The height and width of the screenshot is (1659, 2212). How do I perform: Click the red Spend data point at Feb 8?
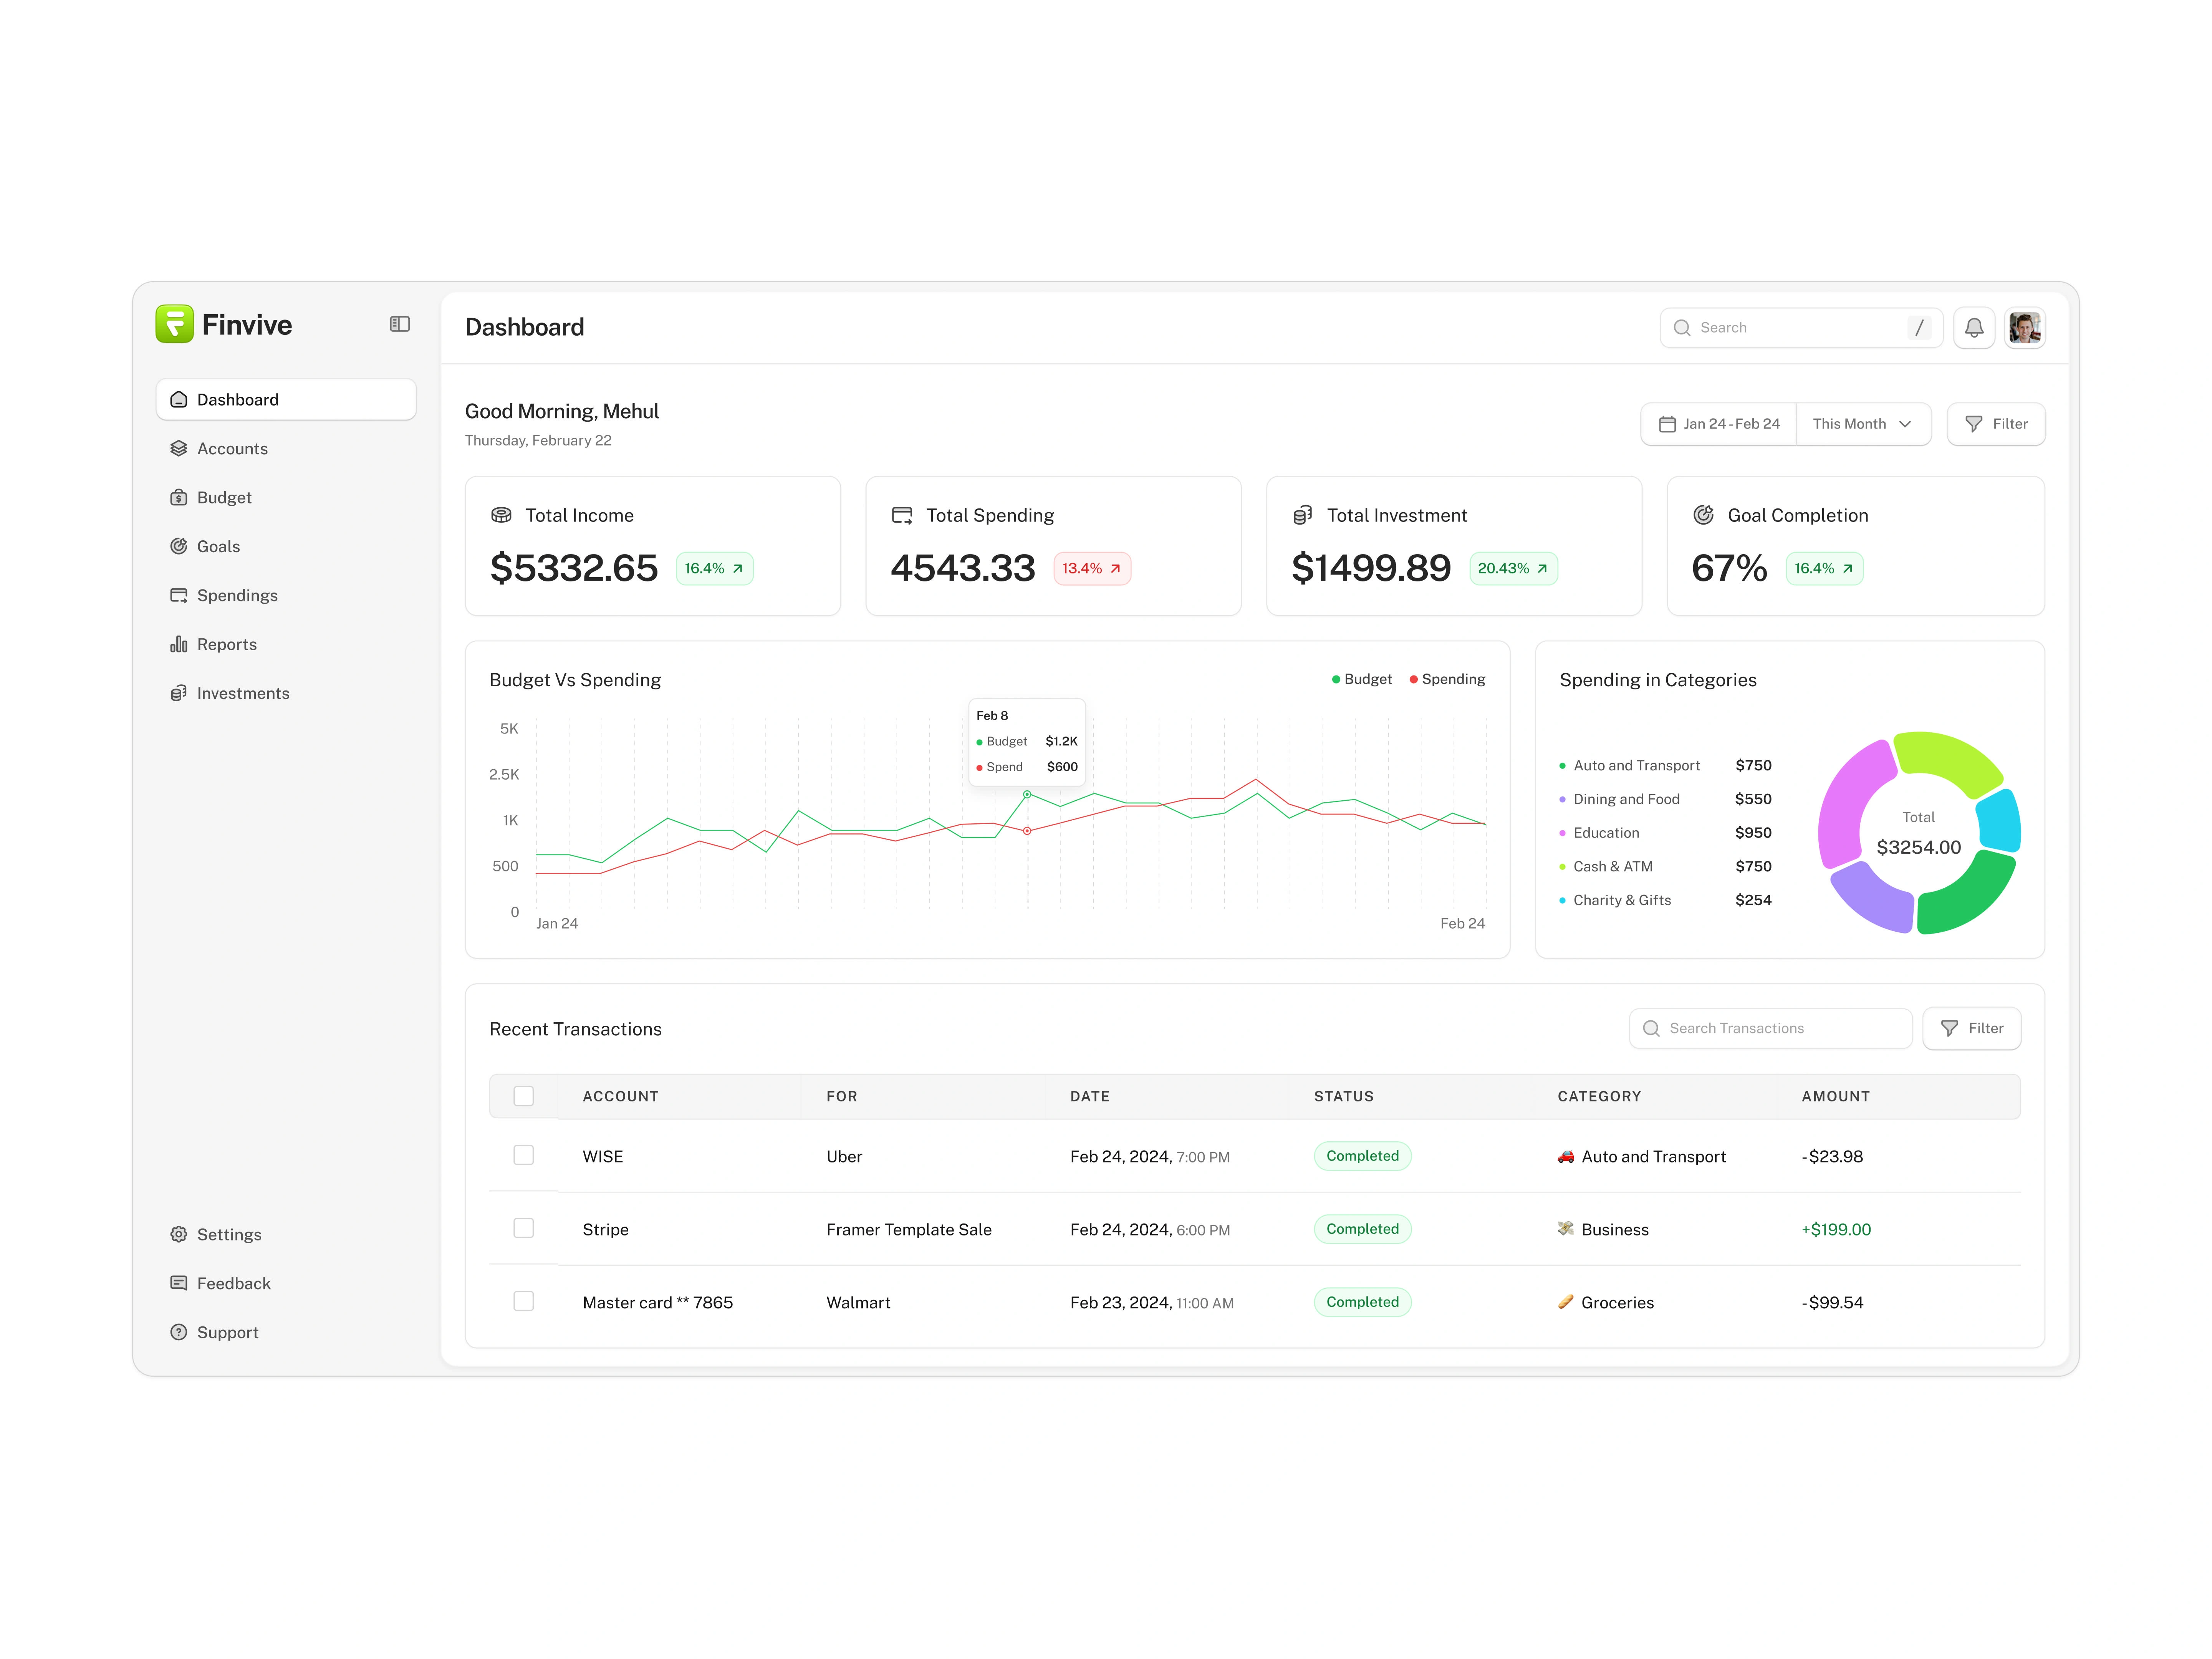coord(1027,831)
